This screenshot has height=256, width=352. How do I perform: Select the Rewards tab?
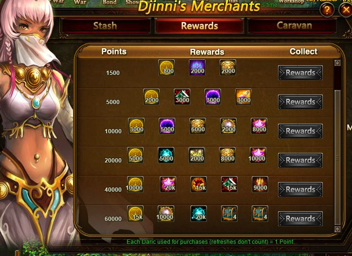click(200, 26)
